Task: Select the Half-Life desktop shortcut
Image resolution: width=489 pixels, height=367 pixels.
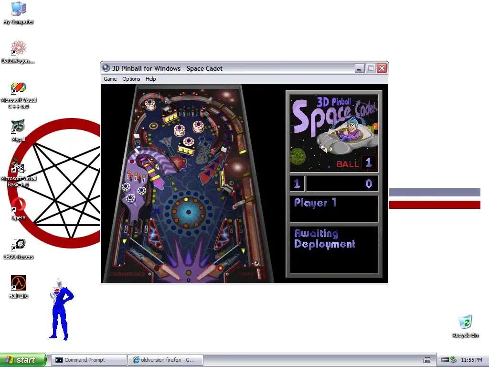Action: point(19,287)
